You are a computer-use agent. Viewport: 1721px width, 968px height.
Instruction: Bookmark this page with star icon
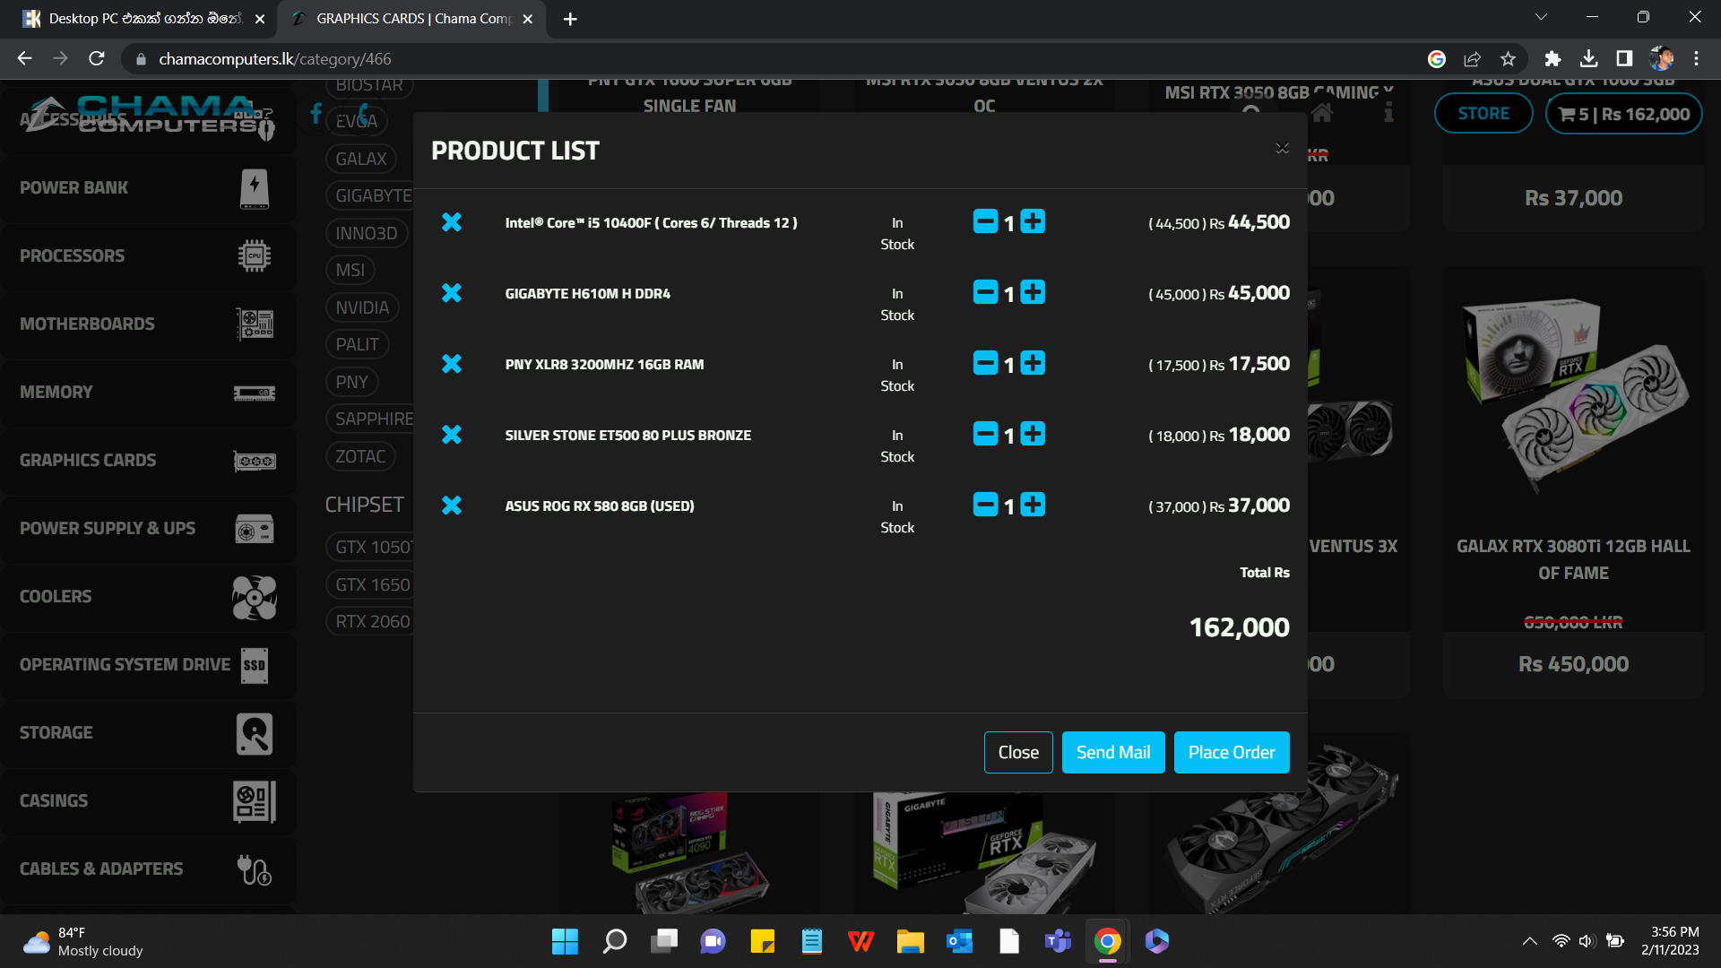[x=1509, y=59]
